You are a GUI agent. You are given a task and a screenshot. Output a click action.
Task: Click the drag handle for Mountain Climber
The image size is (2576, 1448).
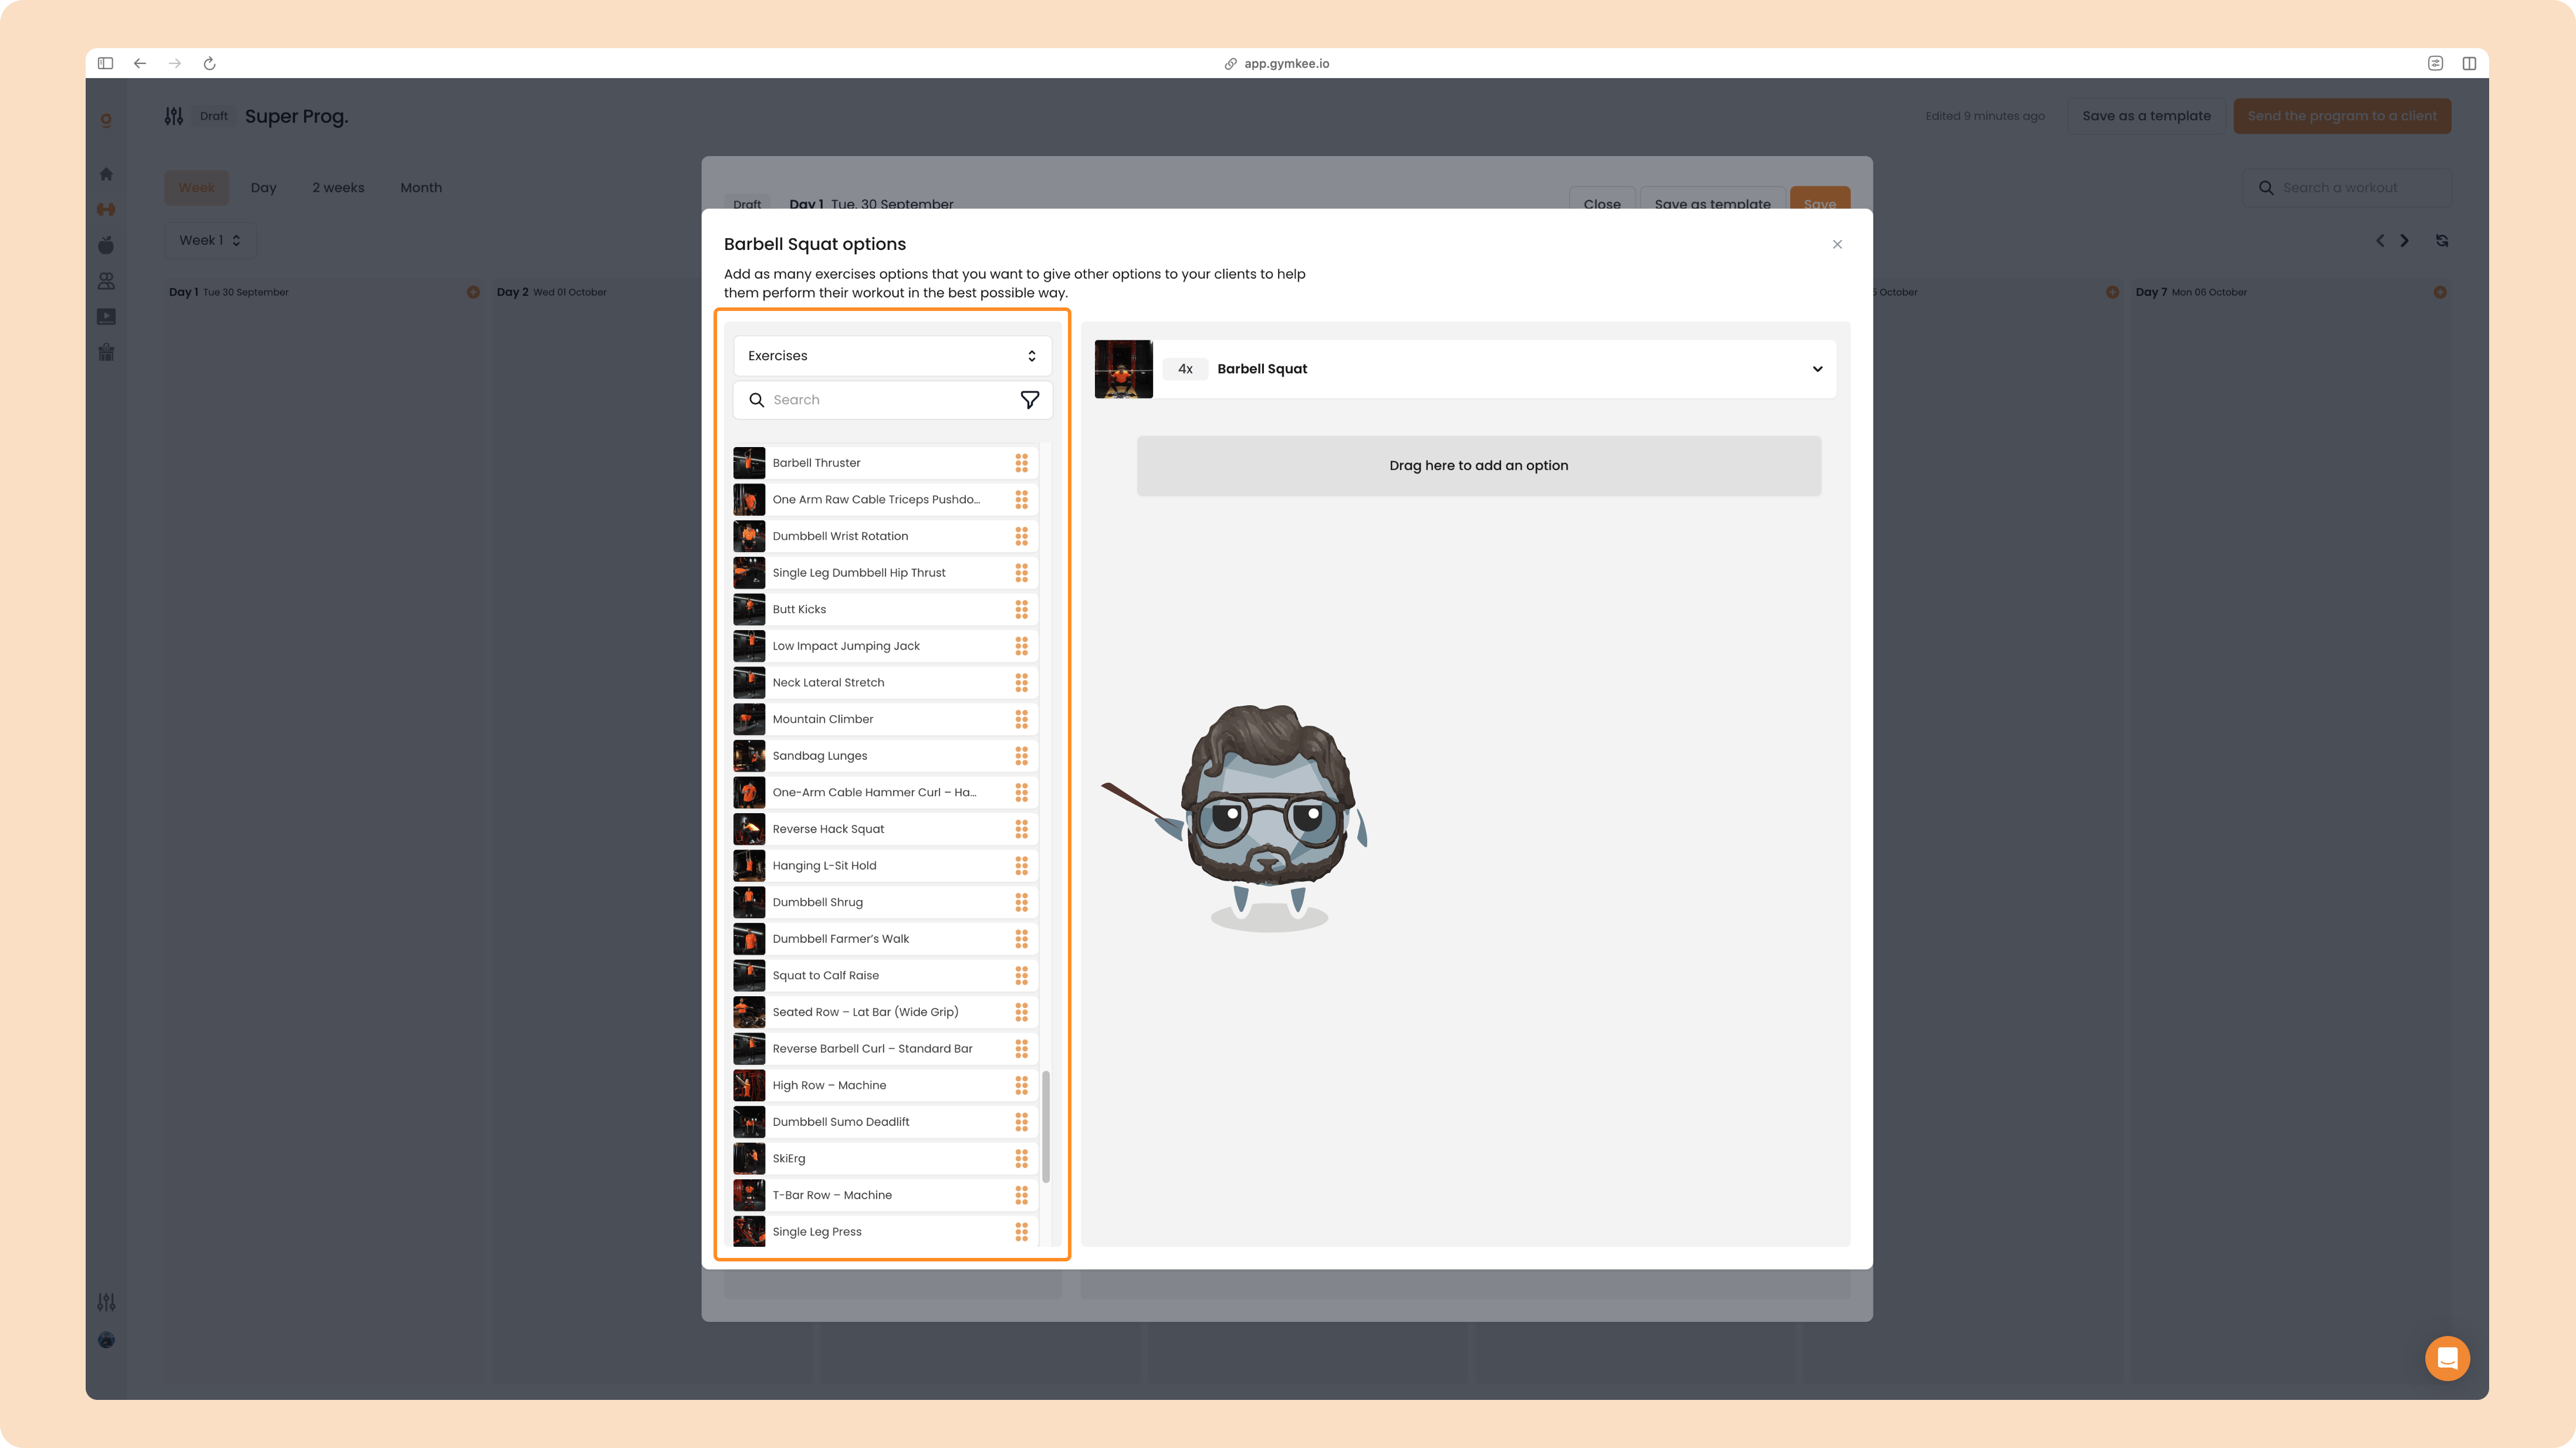pyautogui.click(x=1021, y=719)
